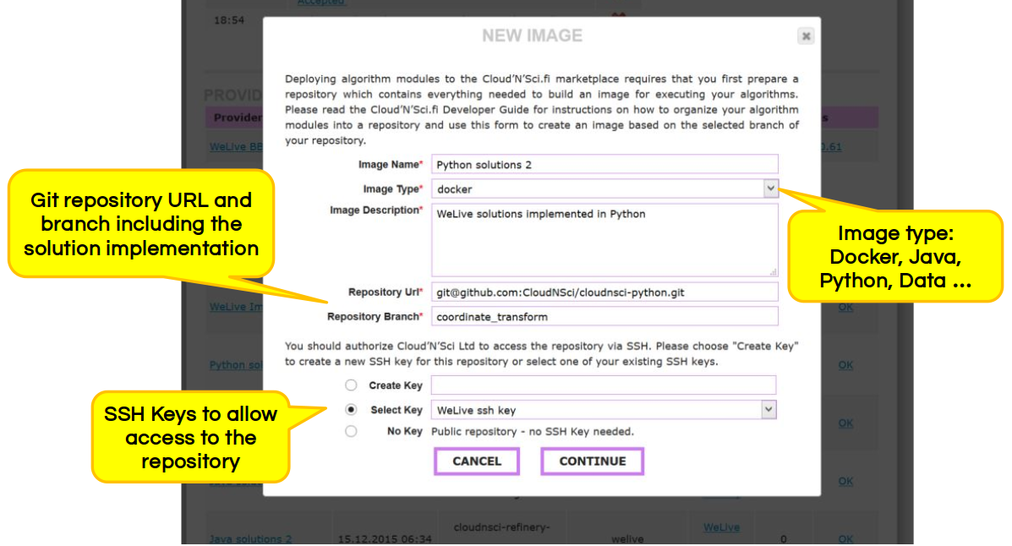Click the 'Image Type' field label

[391, 189]
